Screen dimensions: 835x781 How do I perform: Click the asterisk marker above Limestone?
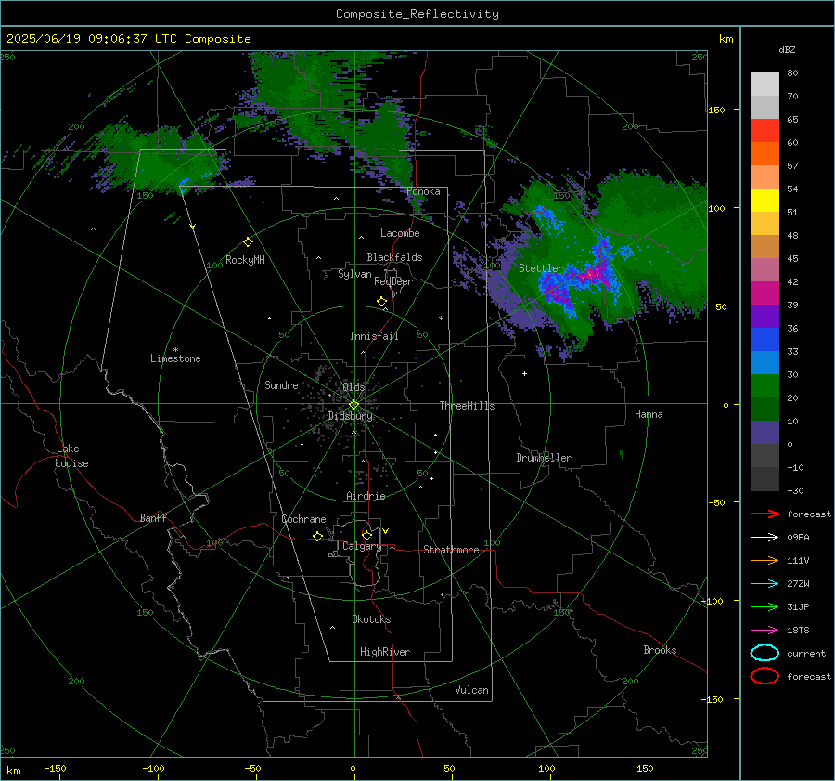click(175, 350)
